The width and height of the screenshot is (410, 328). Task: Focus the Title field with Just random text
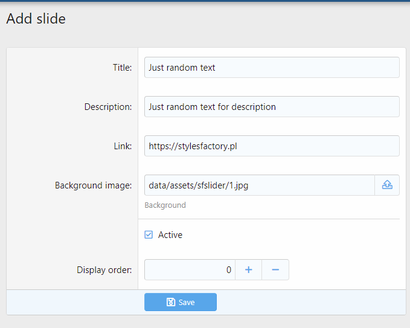click(272, 68)
